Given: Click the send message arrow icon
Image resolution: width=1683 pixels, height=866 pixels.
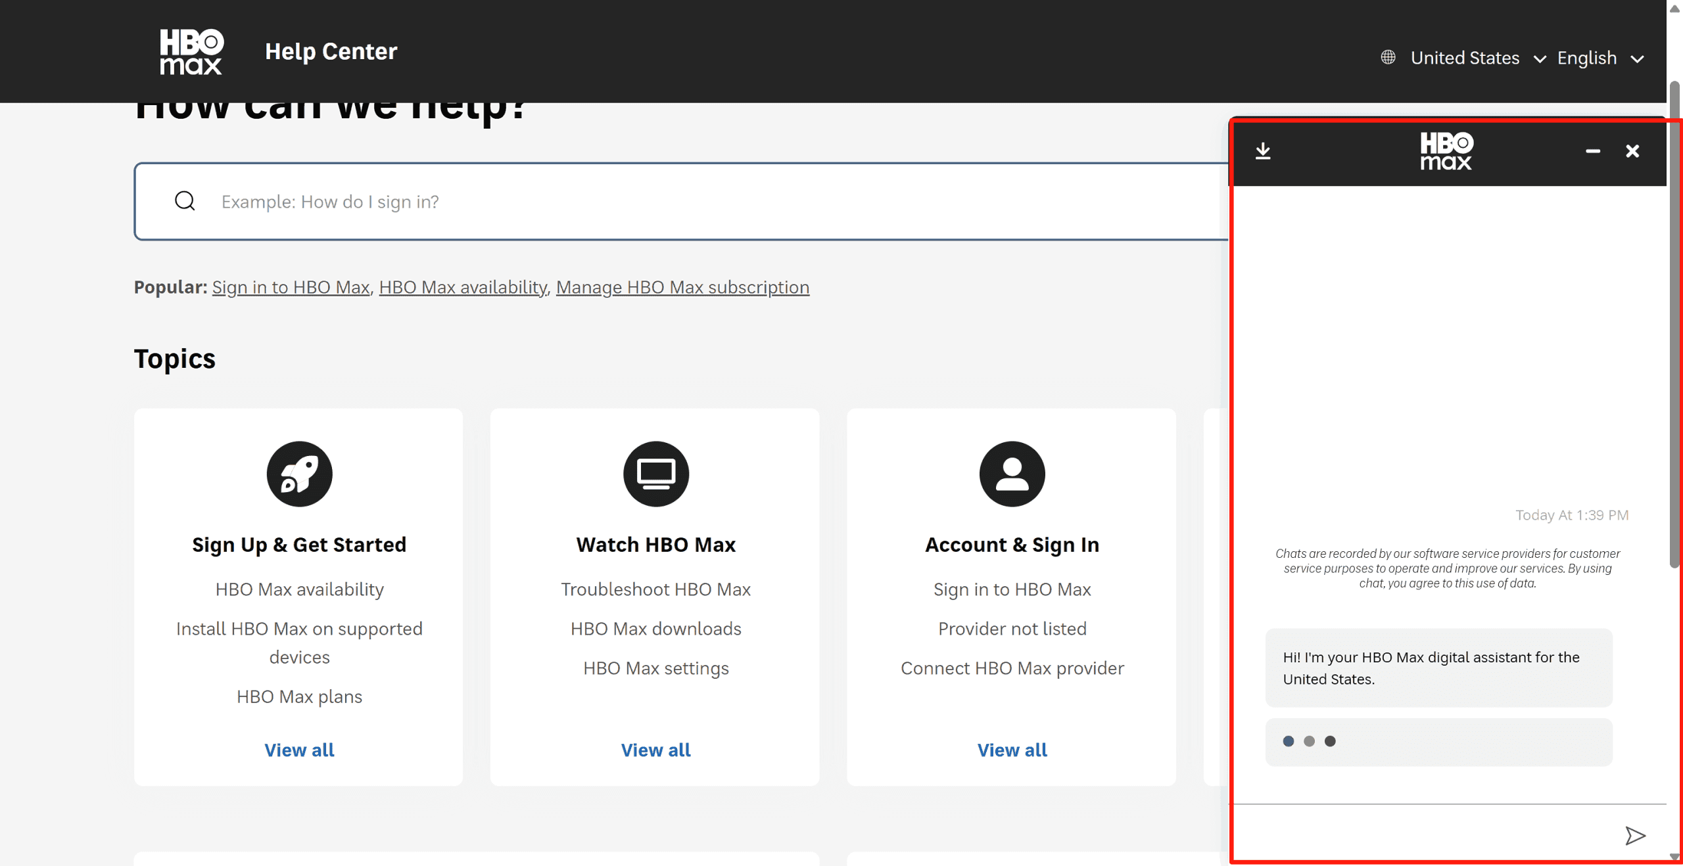Looking at the screenshot, I should tap(1635, 836).
